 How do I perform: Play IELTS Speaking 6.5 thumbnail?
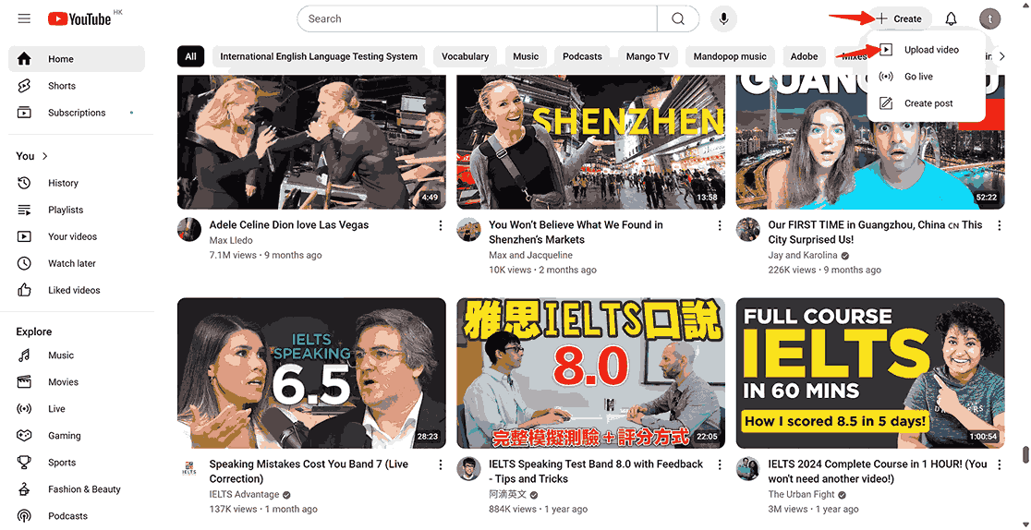(x=311, y=373)
